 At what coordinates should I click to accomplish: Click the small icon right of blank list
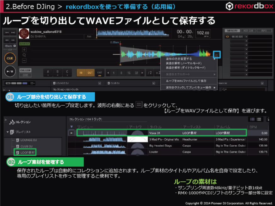pyautogui.click(x=262, y=83)
